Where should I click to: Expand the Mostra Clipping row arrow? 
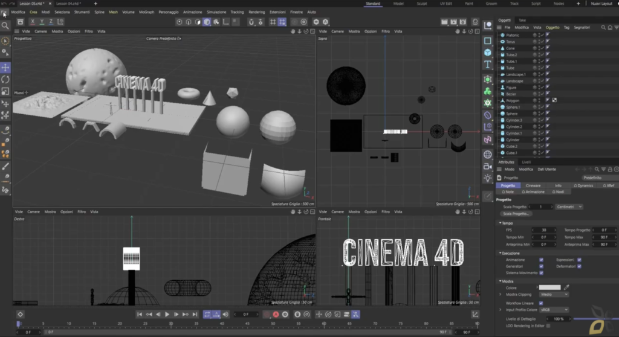[x=501, y=294]
